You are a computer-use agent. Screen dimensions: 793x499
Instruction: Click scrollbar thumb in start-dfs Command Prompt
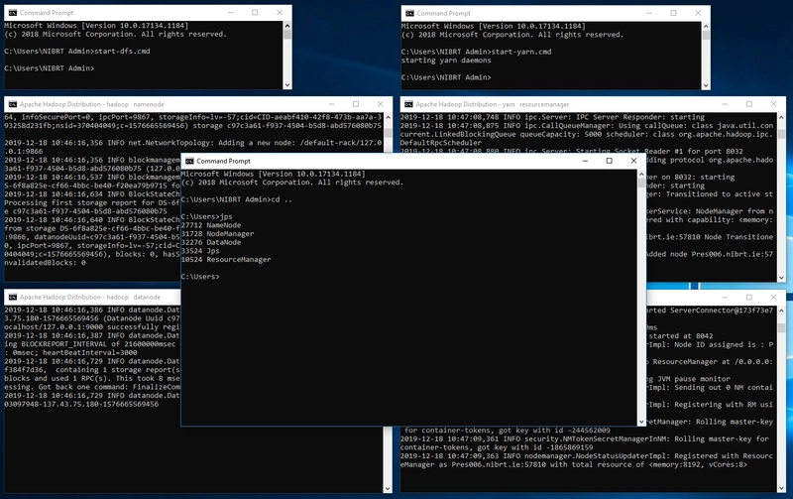[x=286, y=33]
